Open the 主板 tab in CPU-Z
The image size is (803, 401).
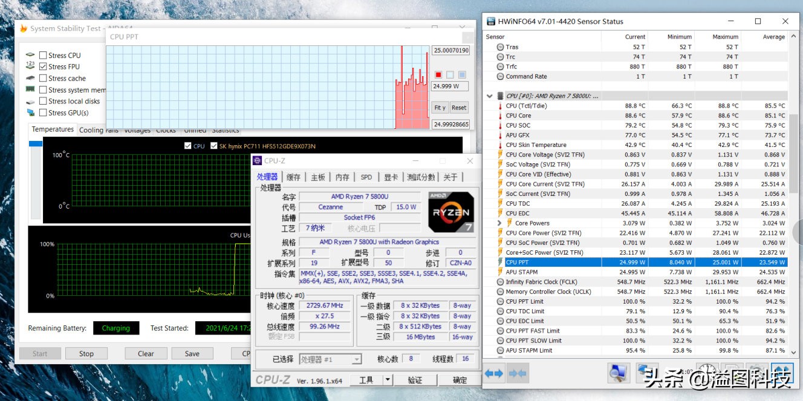tap(318, 177)
